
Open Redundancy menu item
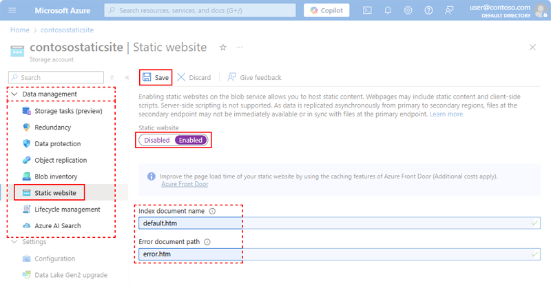coord(53,128)
